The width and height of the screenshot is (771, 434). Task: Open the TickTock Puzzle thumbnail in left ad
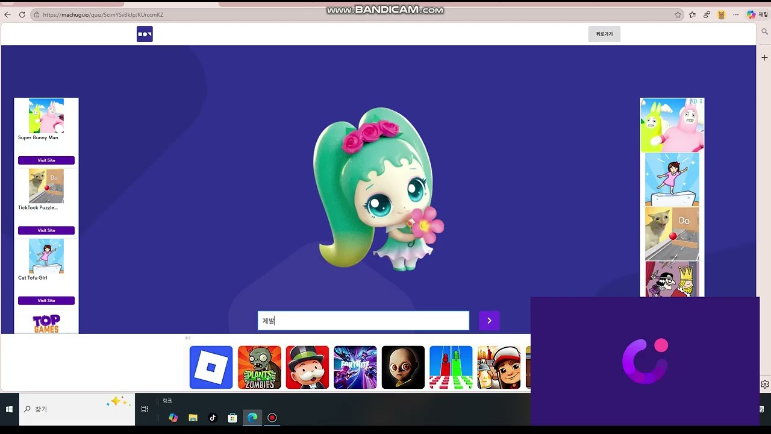coord(46,186)
